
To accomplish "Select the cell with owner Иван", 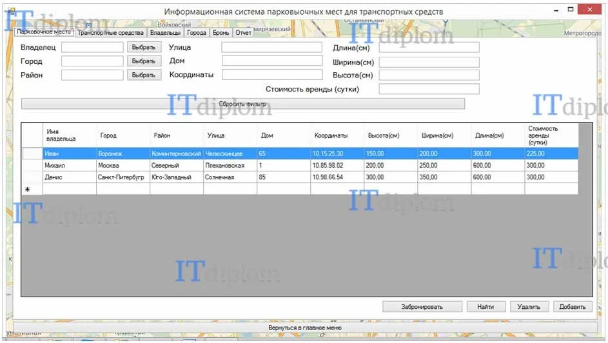I will pos(70,153).
